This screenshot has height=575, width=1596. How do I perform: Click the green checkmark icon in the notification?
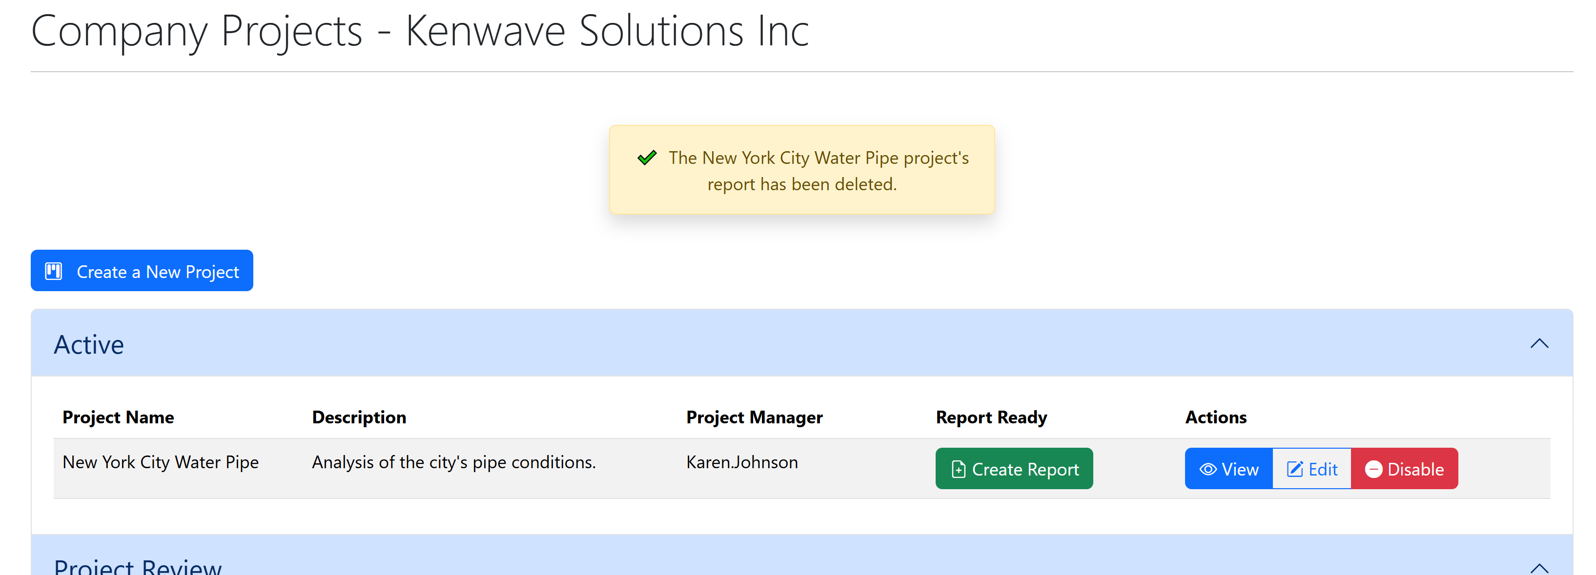click(646, 158)
